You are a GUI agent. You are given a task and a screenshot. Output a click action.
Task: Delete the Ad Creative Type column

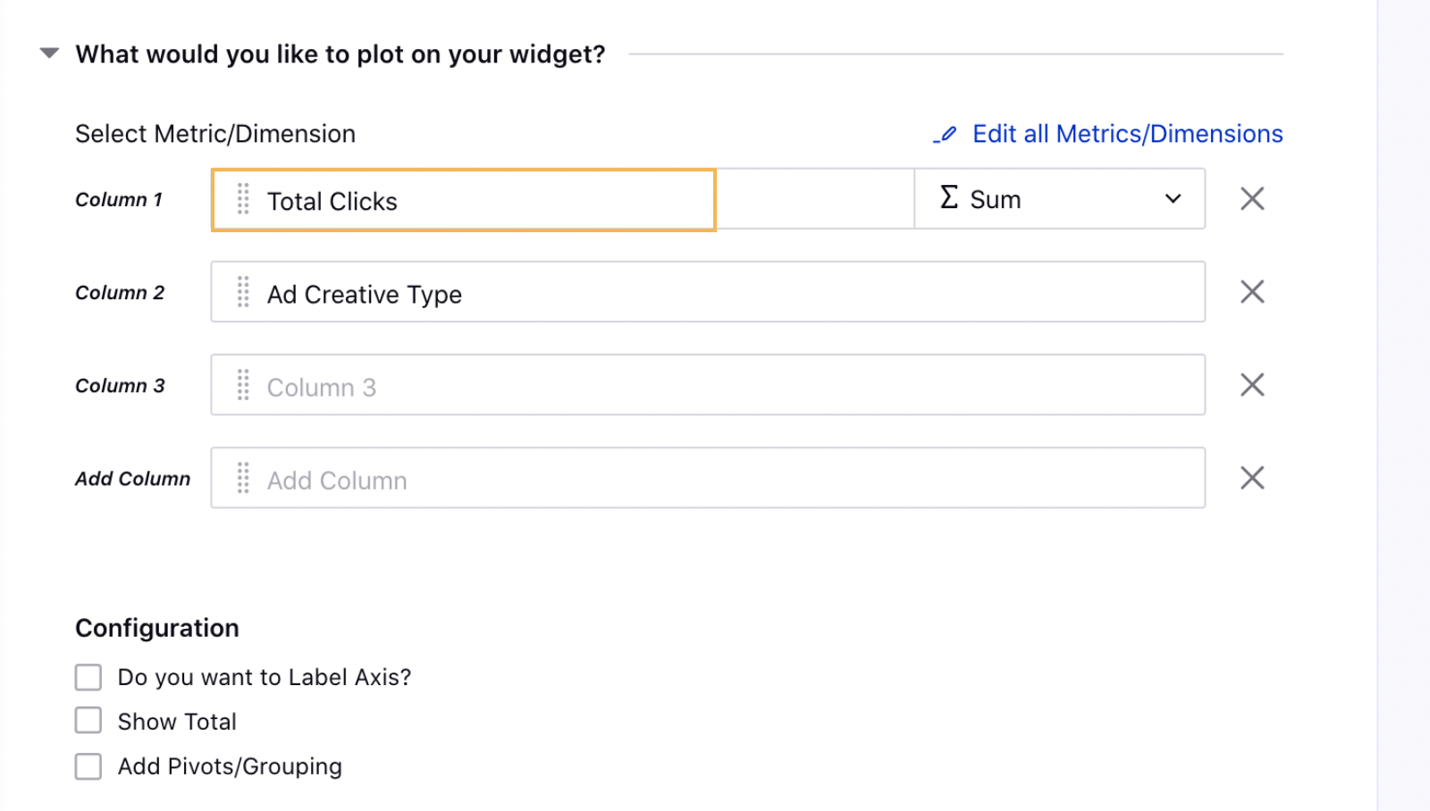tap(1252, 292)
